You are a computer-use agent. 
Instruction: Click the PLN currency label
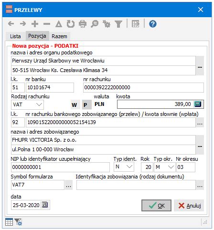coord(99,104)
